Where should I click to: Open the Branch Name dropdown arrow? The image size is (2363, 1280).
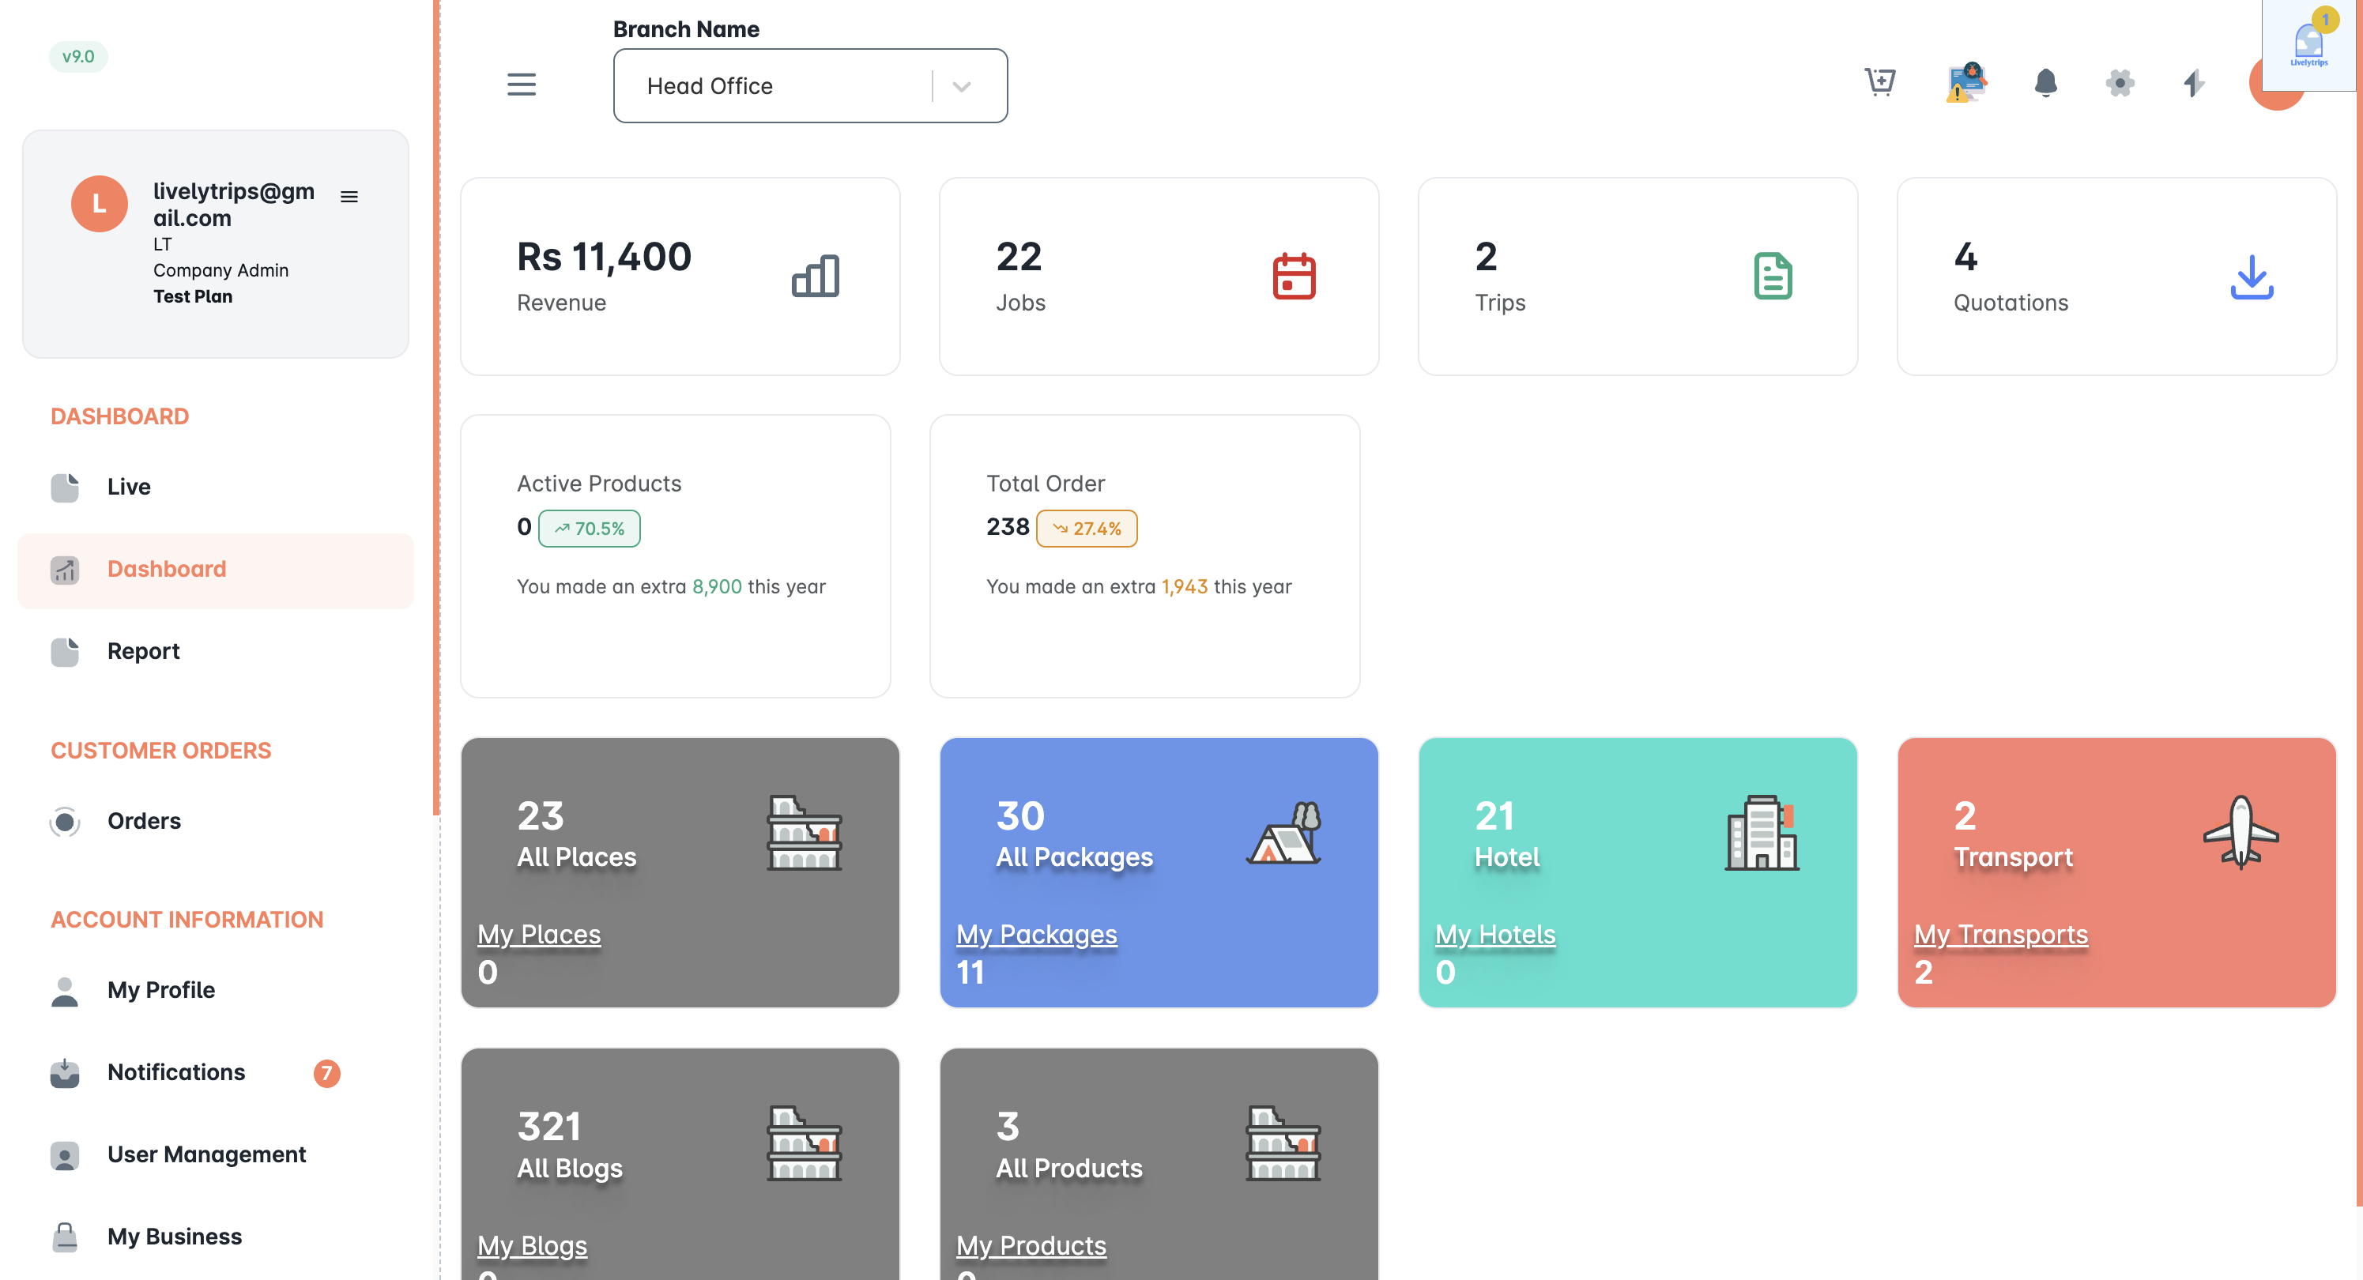coord(961,86)
